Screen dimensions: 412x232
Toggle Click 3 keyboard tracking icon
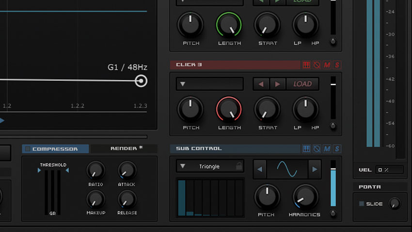pos(306,65)
